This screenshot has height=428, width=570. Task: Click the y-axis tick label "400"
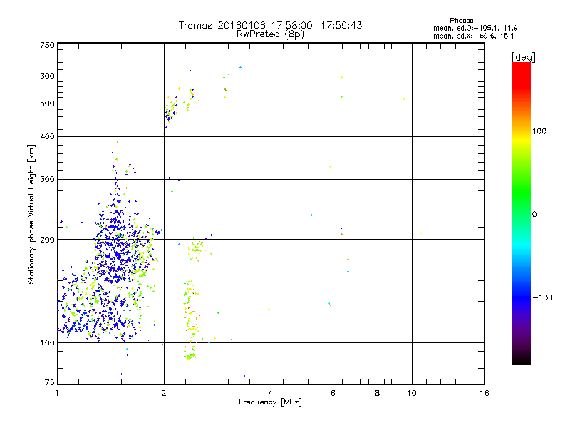(47, 137)
